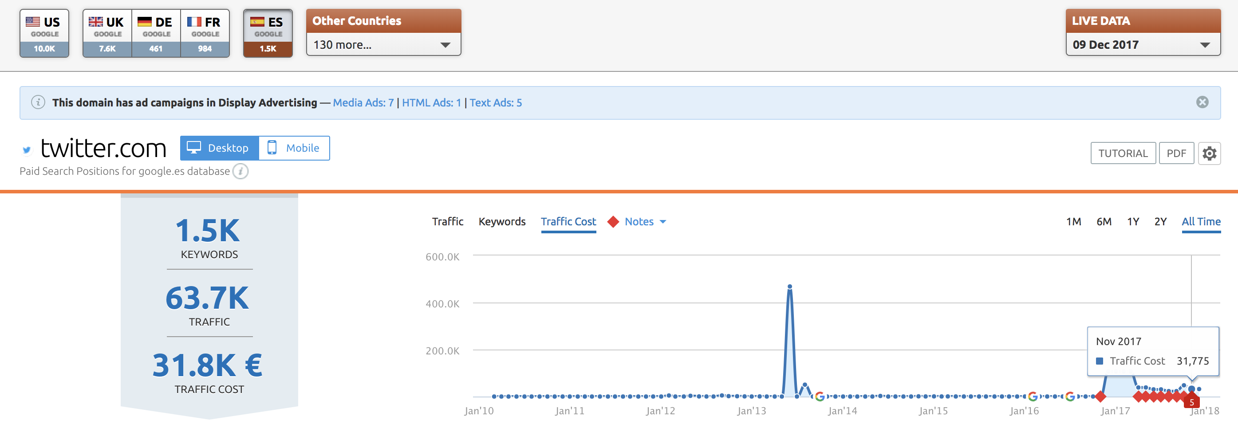Viewport: 1238px width, 440px height.
Task: Click the red diamond Notes icon
Action: point(613,221)
